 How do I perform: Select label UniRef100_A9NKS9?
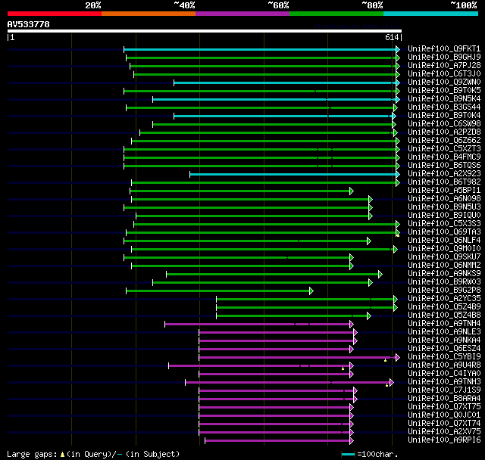[444, 274]
